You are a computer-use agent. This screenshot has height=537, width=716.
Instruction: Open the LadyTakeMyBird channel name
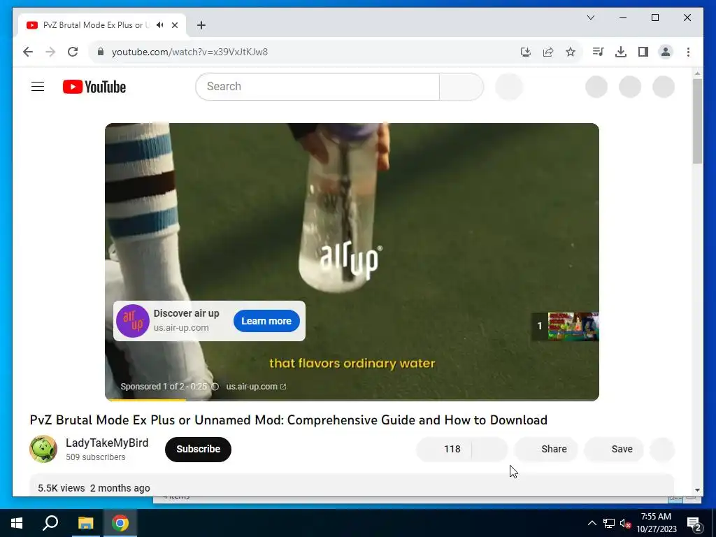pyautogui.click(x=107, y=443)
